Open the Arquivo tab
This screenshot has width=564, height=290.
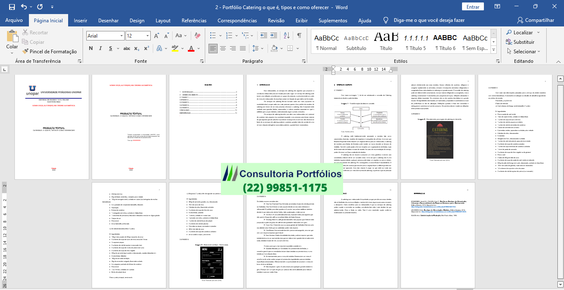(14, 20)
